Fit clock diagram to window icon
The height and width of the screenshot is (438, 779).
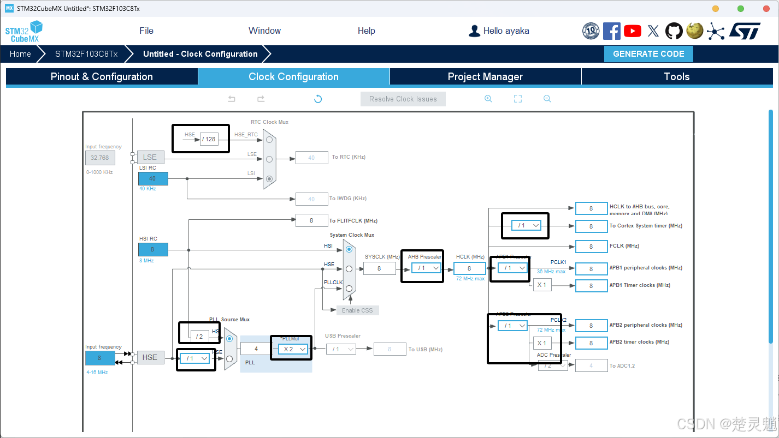[518, 99]
